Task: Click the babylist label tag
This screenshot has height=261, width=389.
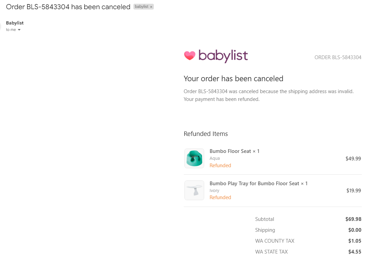Action: pyautogui.click(x=142, y=7)
